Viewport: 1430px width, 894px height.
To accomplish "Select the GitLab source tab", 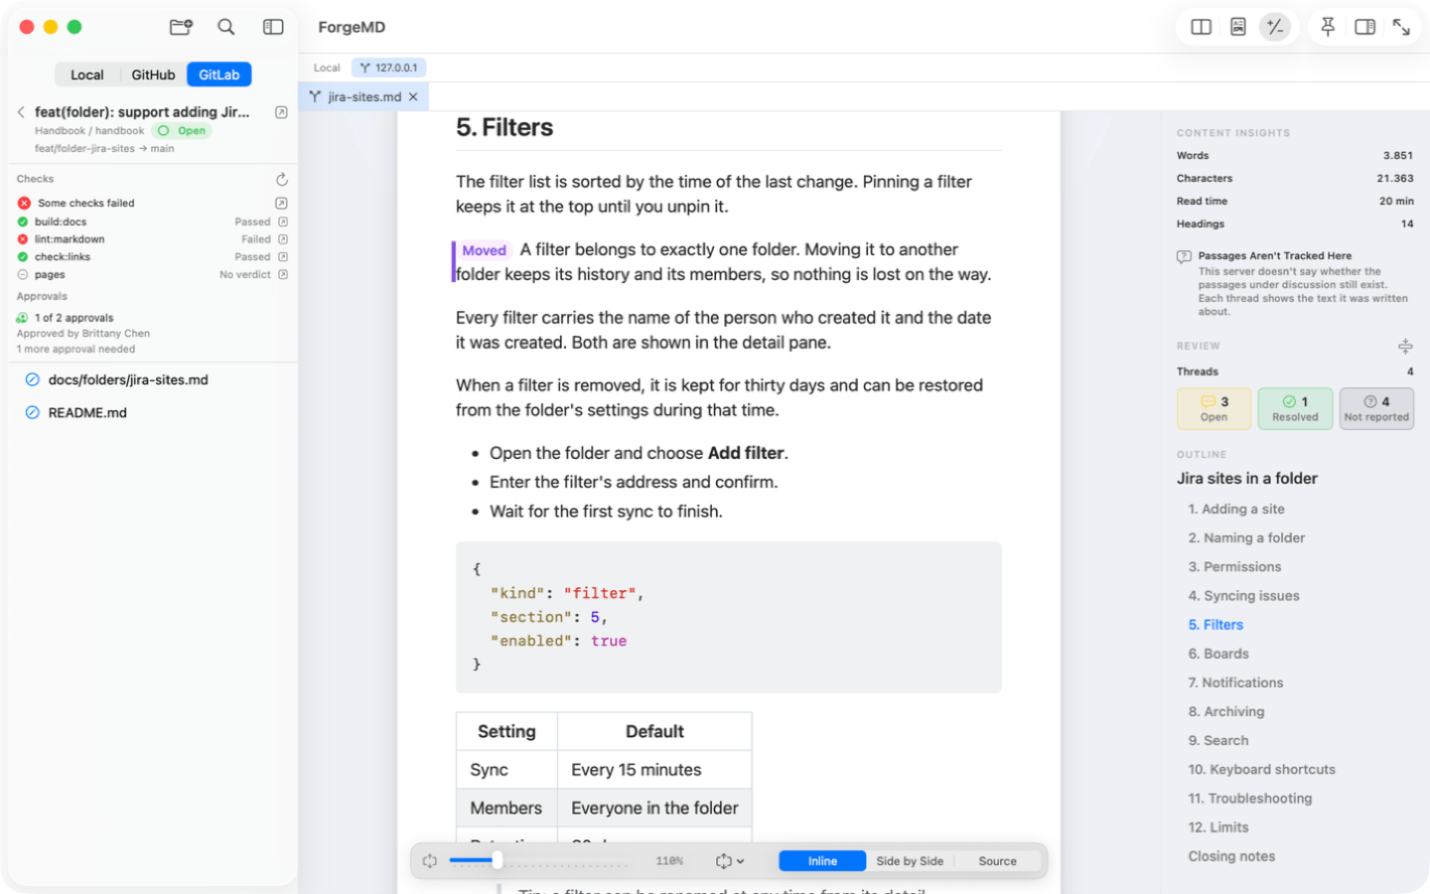I will 219,74.
